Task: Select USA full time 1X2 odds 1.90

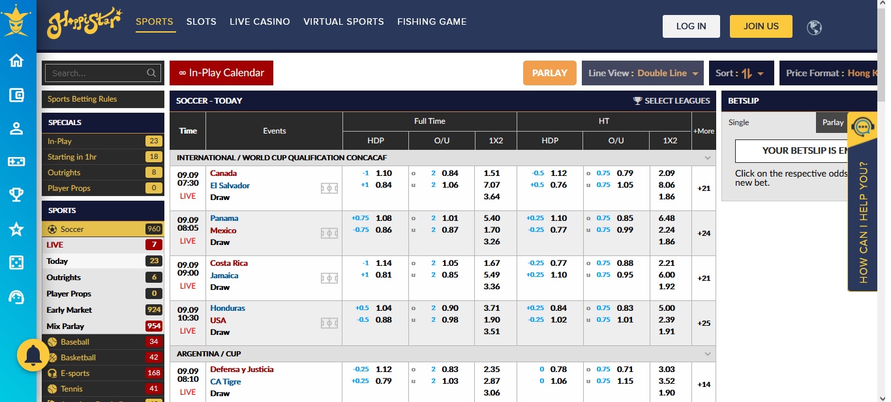Action: click(x=492, y=320)
